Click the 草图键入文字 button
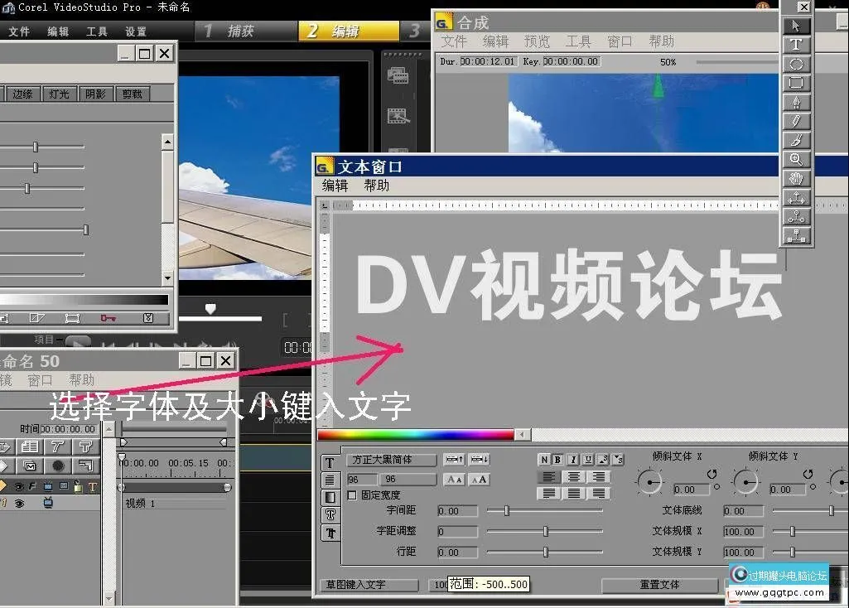Image resolution: width=849 pixels, height=608 pixels. point(369,584)
